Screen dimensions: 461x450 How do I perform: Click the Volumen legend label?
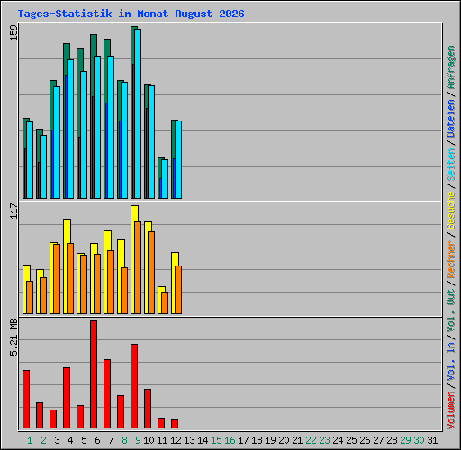click(450, 410)
